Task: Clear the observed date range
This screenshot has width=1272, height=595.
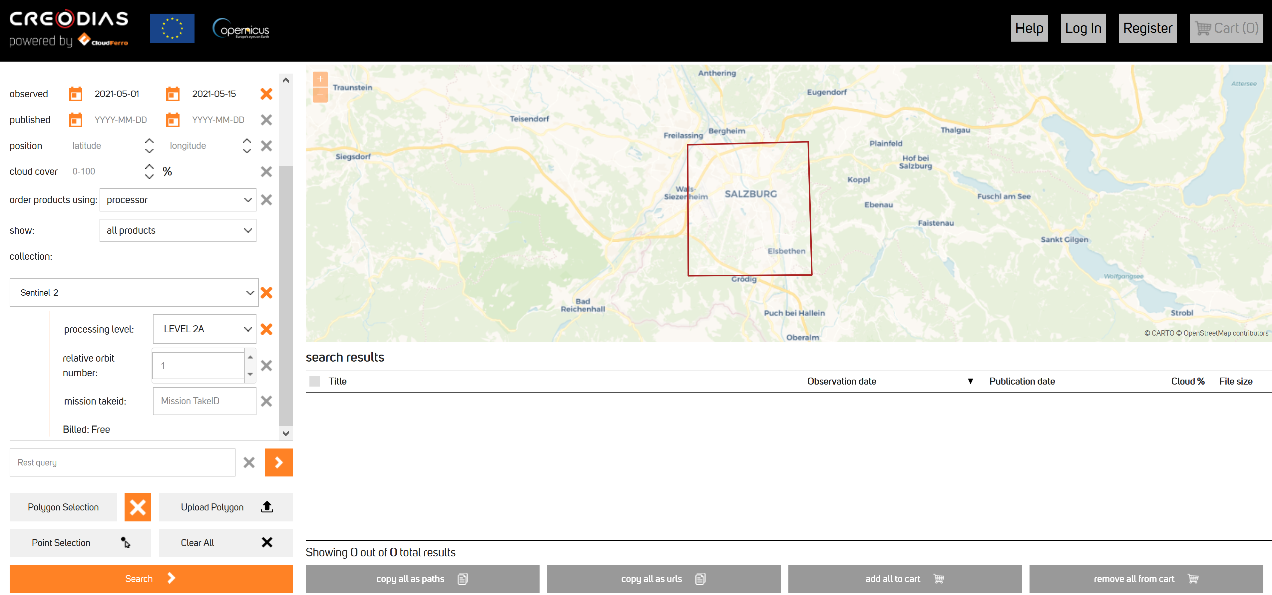Action: click(266, 94)
